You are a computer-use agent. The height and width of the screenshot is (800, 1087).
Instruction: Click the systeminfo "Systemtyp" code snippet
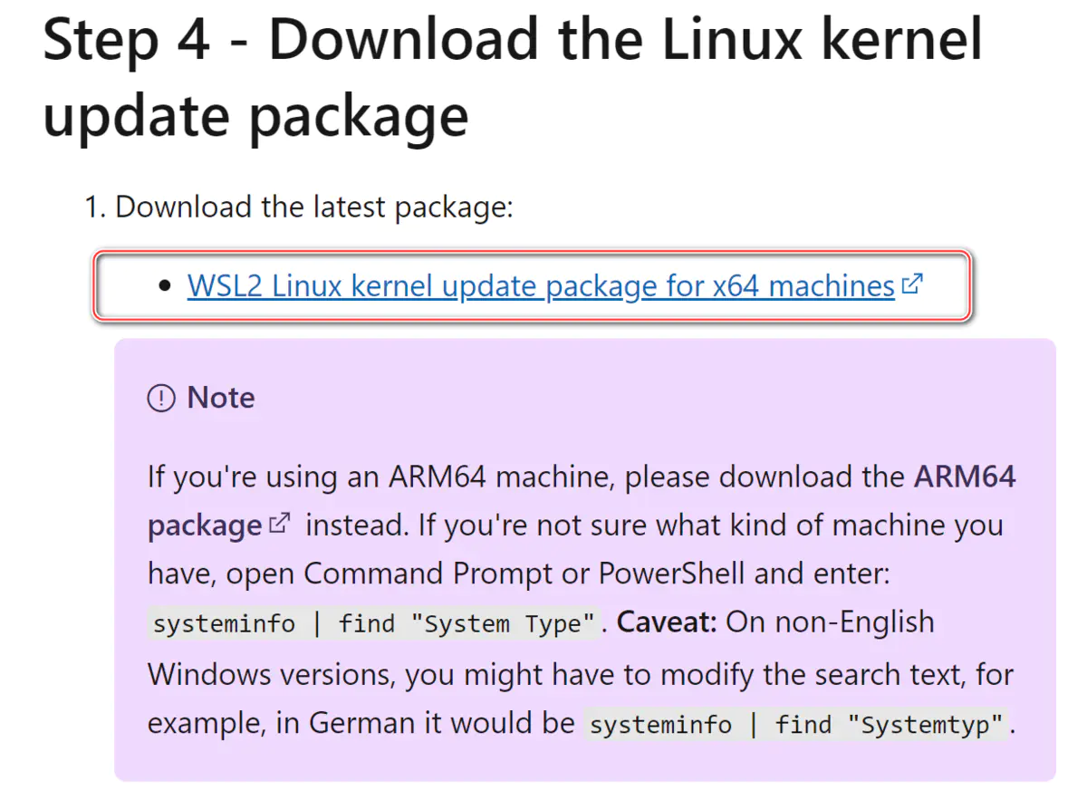794,725
